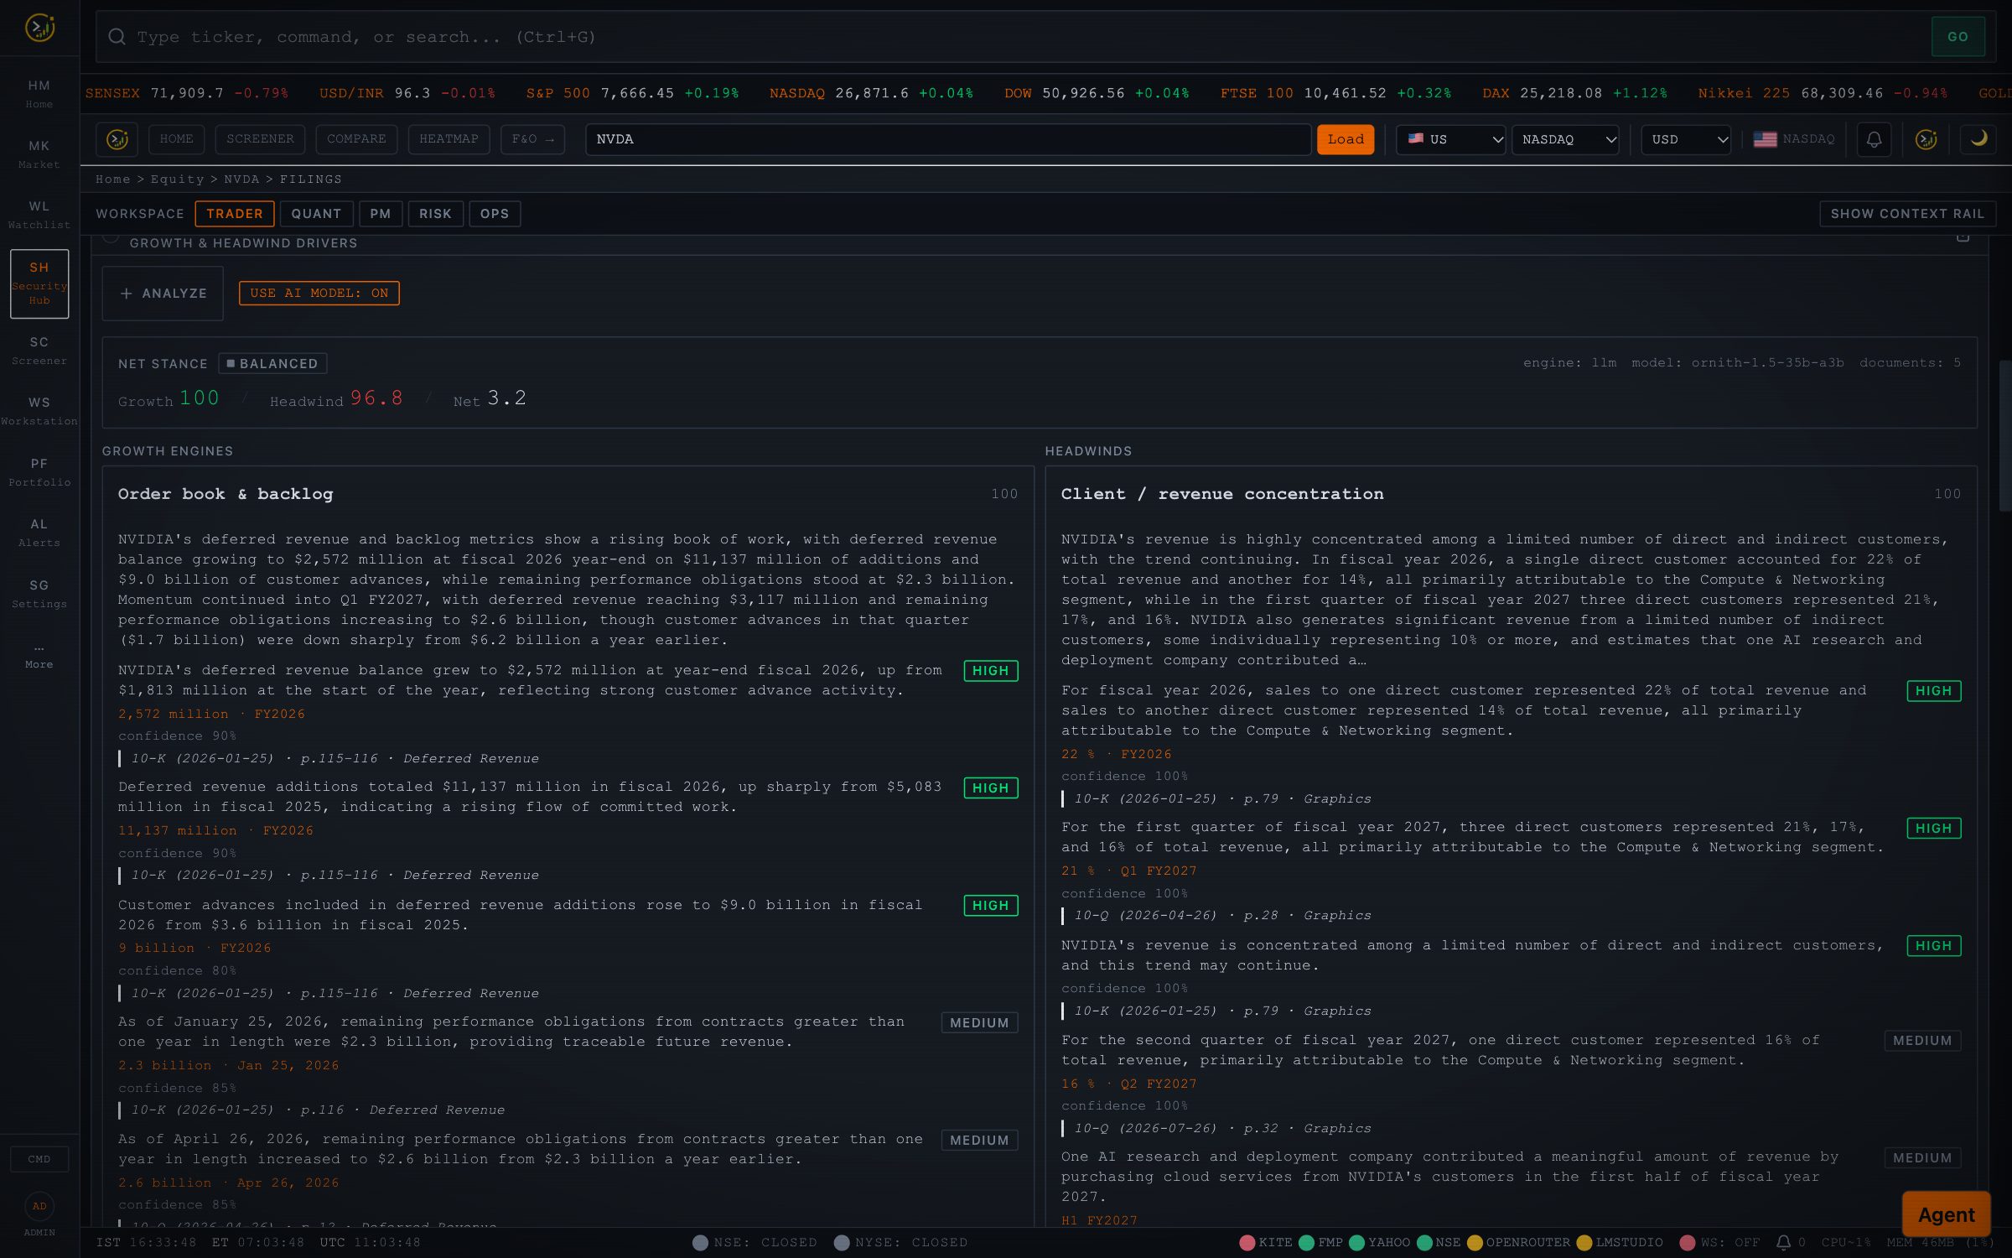Click the logo icon beside the moon icon
Viewport: 2012px width, 1258px height.
pos(1926,139)
